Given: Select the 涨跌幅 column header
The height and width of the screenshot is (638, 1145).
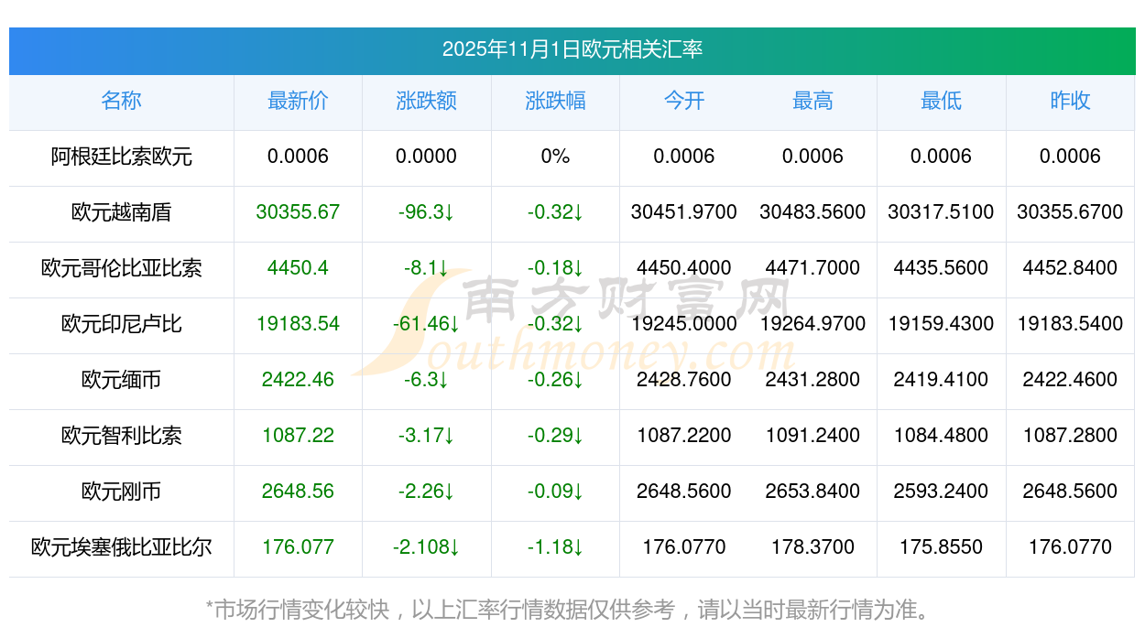Looking at the screenshot, I should [555, 101].
